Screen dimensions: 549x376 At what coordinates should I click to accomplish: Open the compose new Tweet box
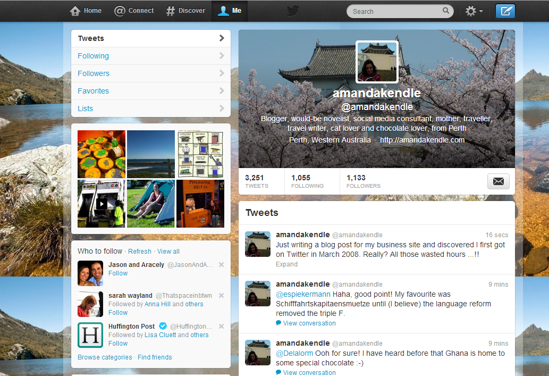[x=505, y=11]
